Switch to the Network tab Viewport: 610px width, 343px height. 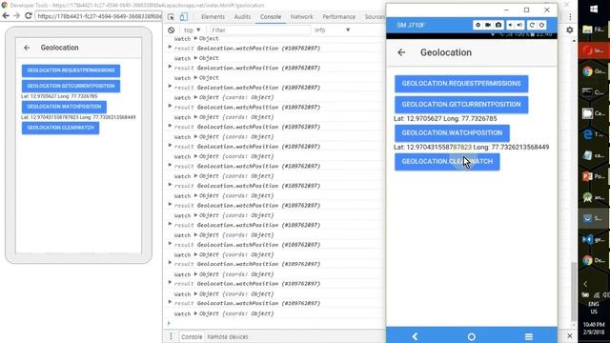click(x=301, y=17)
